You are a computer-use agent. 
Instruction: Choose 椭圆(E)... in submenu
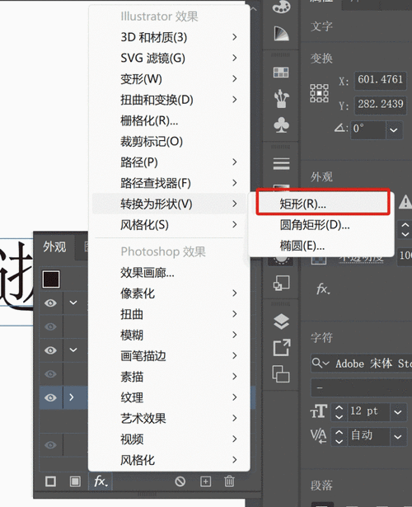pos(323,246)
